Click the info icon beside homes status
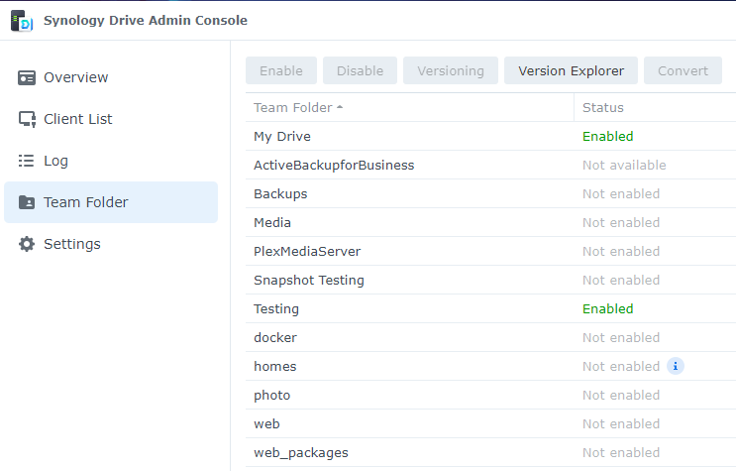This screenshot has height=471, width=736. [676, 366]
